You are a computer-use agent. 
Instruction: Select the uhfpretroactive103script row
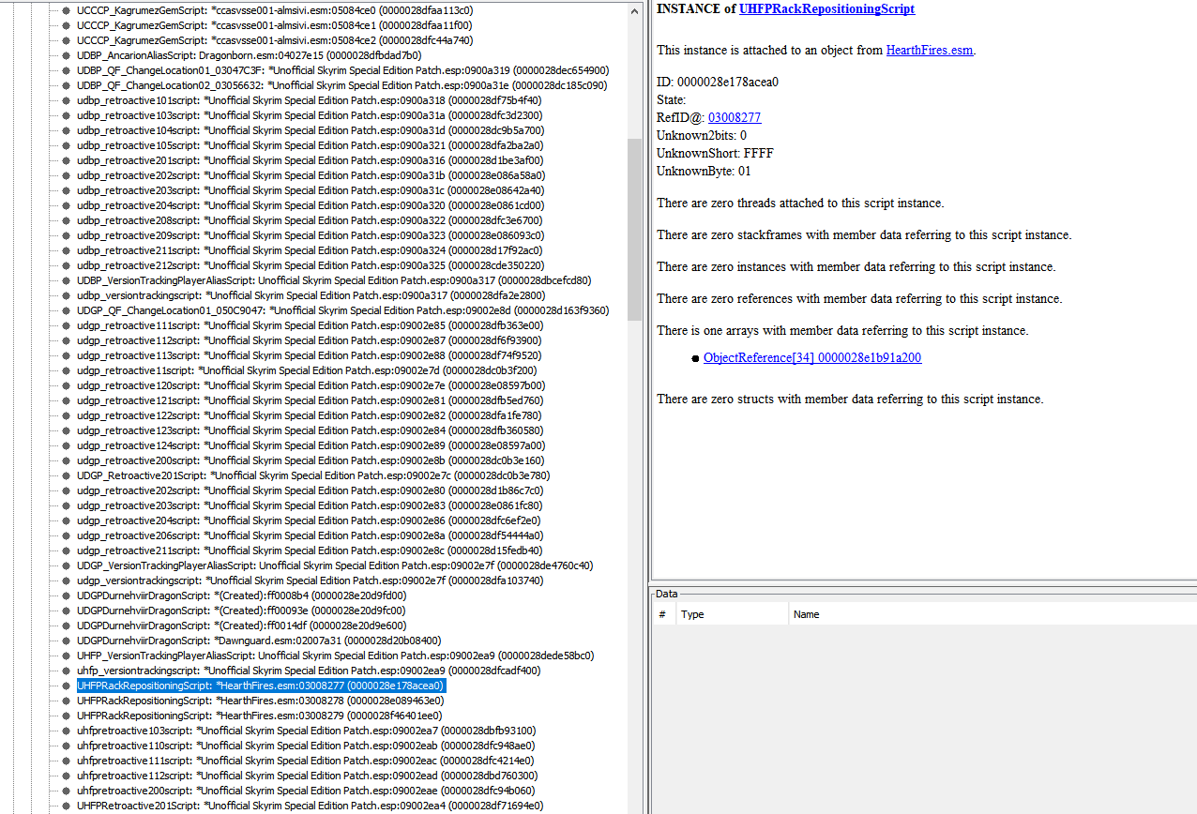pyautogui.click(x=307, y=731)
